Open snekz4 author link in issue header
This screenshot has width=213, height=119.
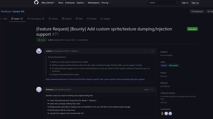51,40
